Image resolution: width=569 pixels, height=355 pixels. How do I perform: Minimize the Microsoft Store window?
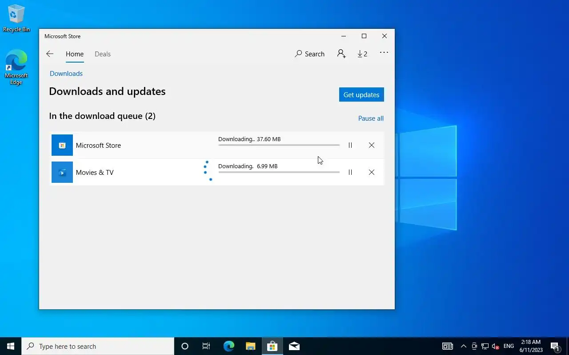[x=344, y=36]
